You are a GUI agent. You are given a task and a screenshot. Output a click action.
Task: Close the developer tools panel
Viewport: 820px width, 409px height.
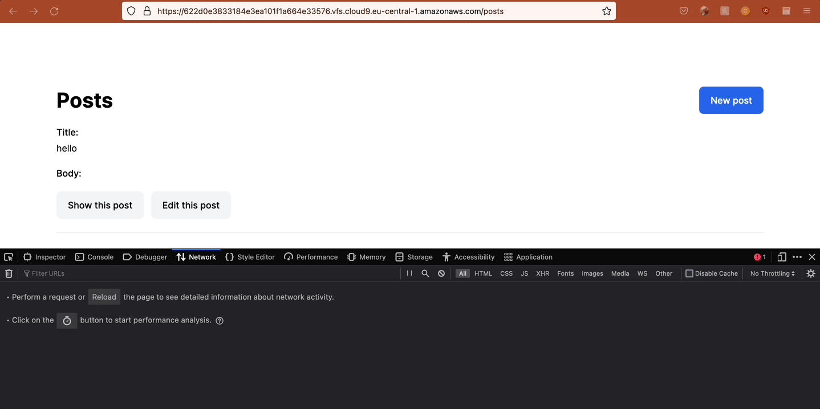coord(812,257)
